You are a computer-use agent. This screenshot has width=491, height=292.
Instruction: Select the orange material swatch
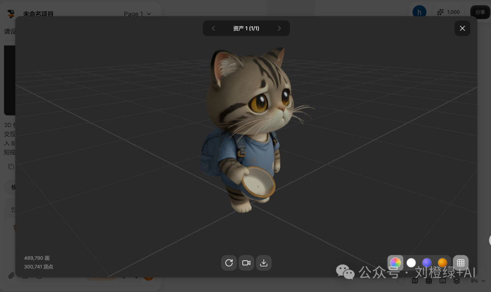pyautogui.click(x=442, y=263)
